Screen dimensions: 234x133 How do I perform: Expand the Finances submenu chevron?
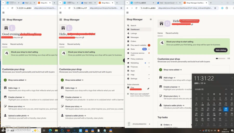pyautogui.click(x=149, y=67)
